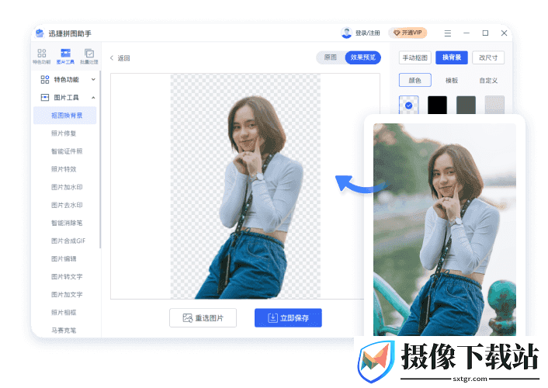548x388 pixels.
Task: Expand the 特色功能 sidebar section chevron
Action: [93, 79]
